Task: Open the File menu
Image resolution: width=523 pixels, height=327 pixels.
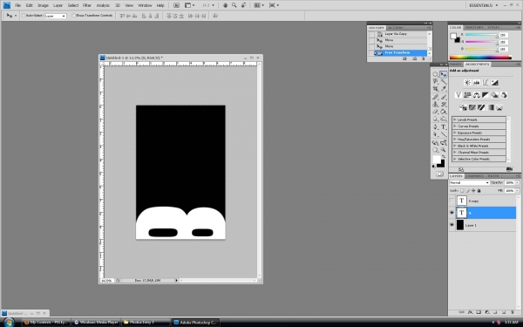Action: [18, 5]
